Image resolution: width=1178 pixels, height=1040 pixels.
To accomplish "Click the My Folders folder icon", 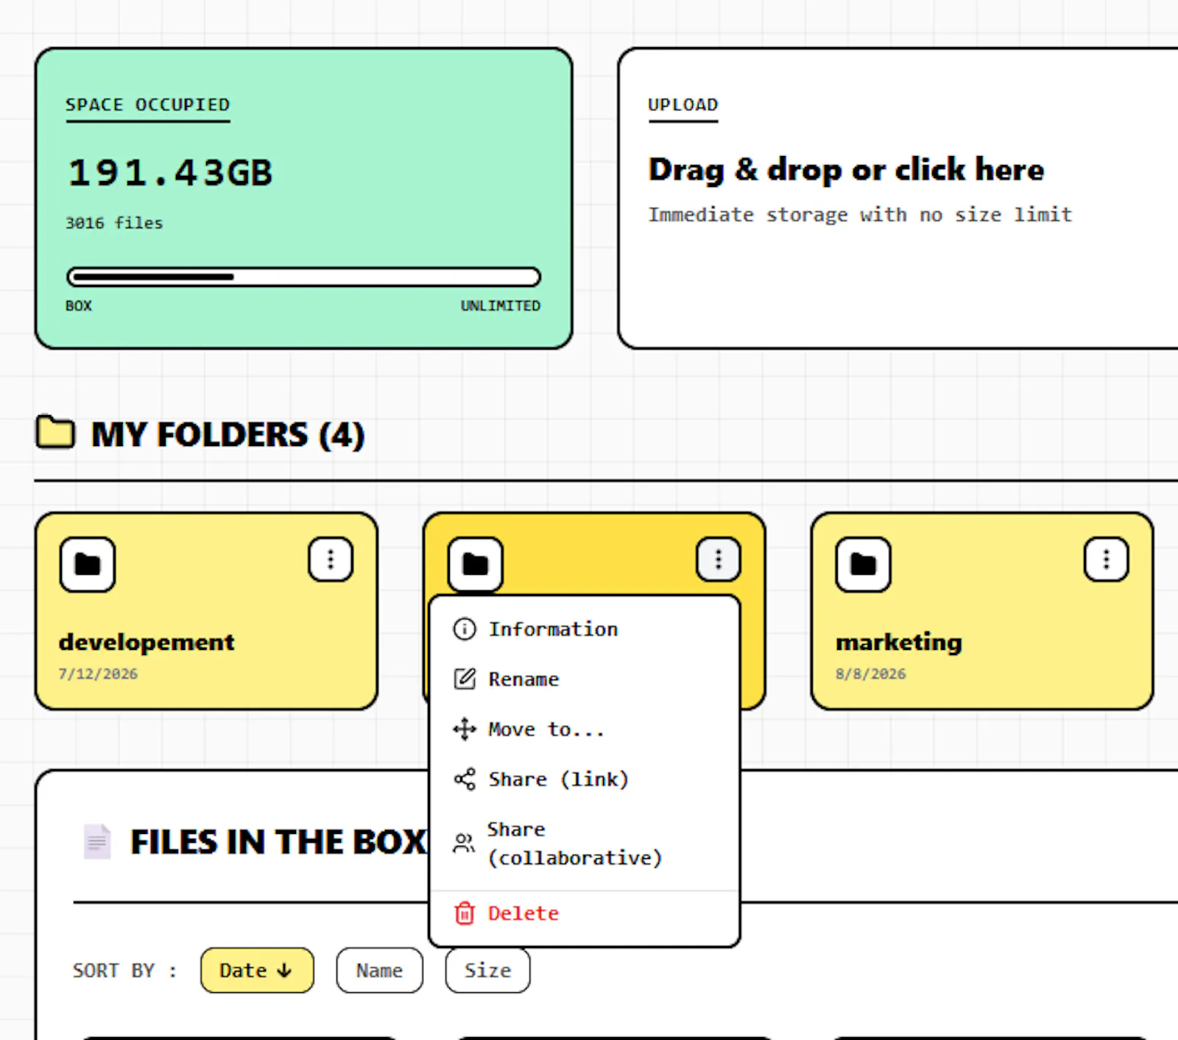I will coord(55,432).
